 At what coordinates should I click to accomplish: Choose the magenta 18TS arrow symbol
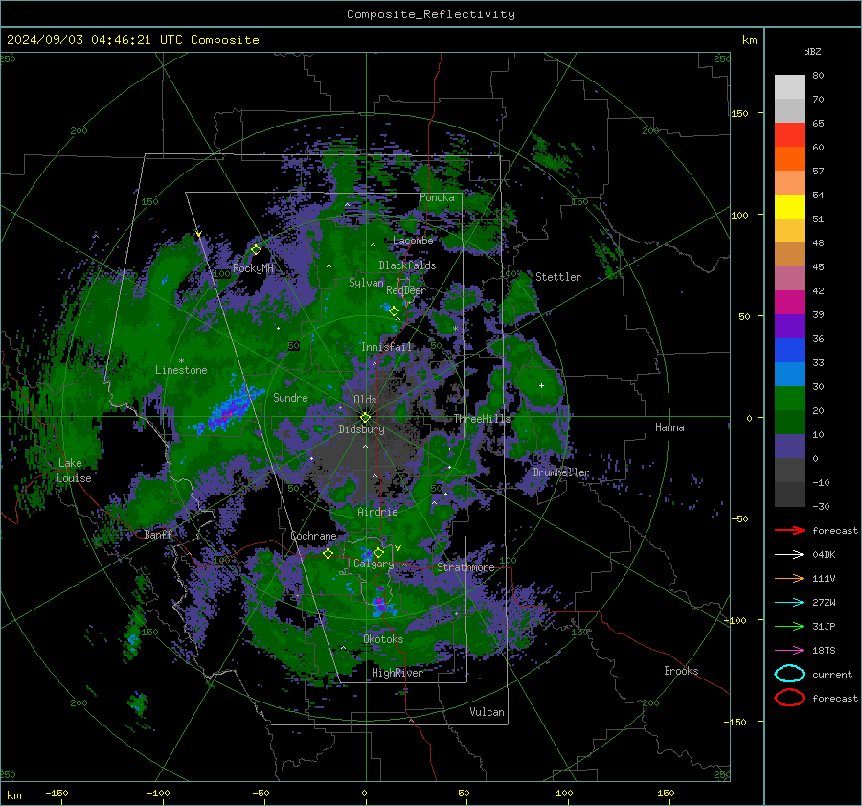pos(789,651)
